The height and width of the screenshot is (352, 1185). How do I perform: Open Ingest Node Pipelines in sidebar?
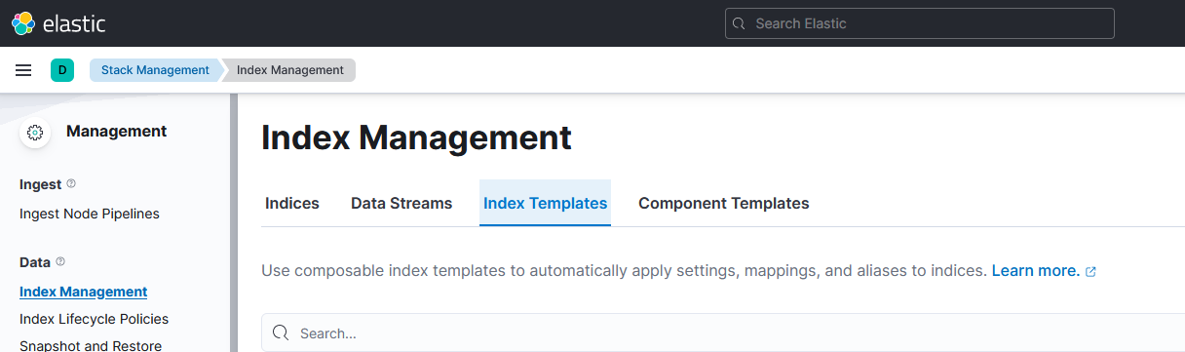point(90,214)
